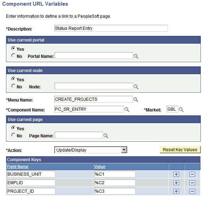The width and height of the screenshot is (204, 197).
Task: Open Component Name lookup magnifier
Action: [x=127, y=109]
